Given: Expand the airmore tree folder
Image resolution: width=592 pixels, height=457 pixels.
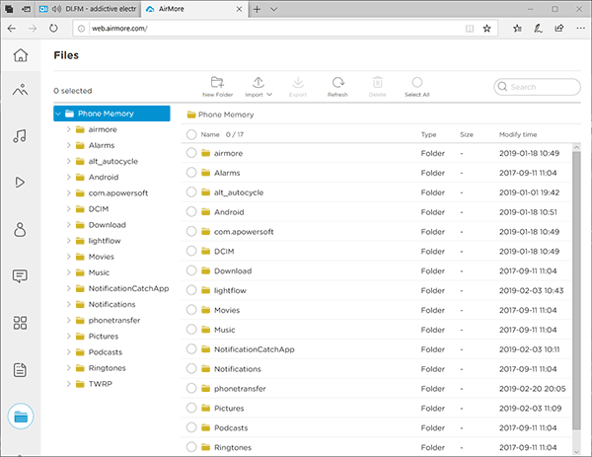Looking at the screenshot, I should (x=68, y=129).
